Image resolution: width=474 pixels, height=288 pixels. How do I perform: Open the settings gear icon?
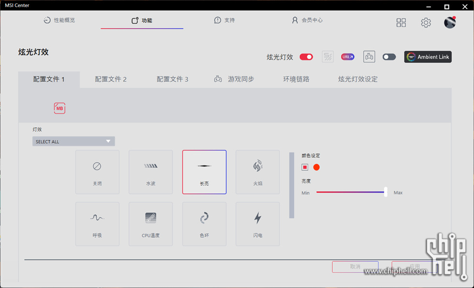[426, 23]
